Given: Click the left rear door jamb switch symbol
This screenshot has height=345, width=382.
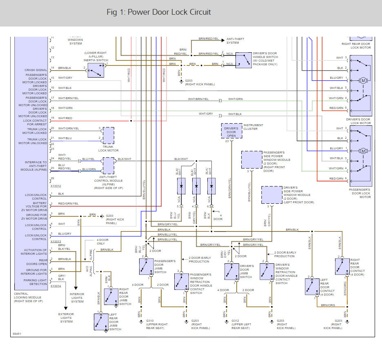Looking at the screenshot, I should point(101,322).
